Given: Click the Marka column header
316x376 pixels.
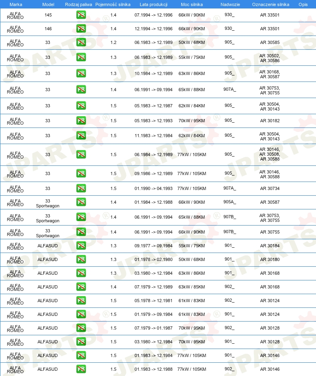Looking at the screenshot, I should coord(16,4).
